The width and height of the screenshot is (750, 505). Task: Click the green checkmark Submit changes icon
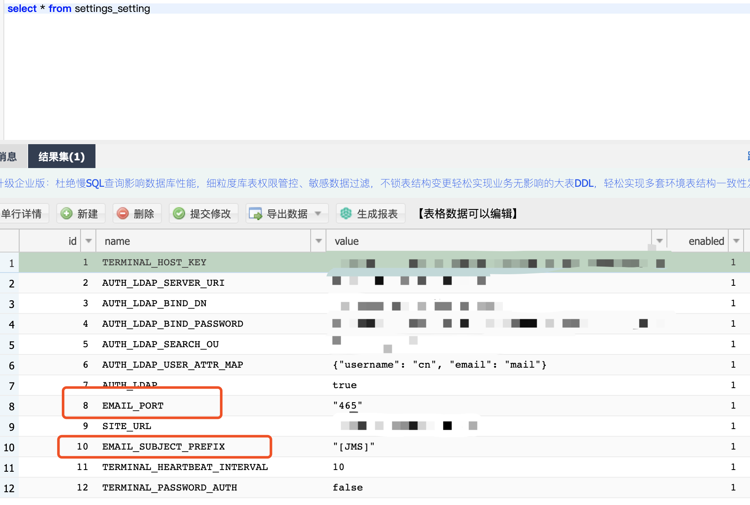click(179, 213)
